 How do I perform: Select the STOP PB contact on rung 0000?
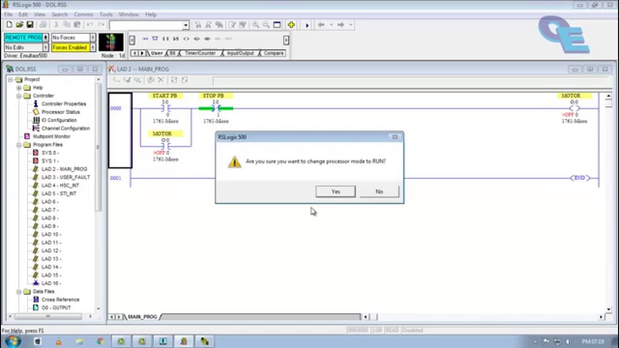pos(216,109)
